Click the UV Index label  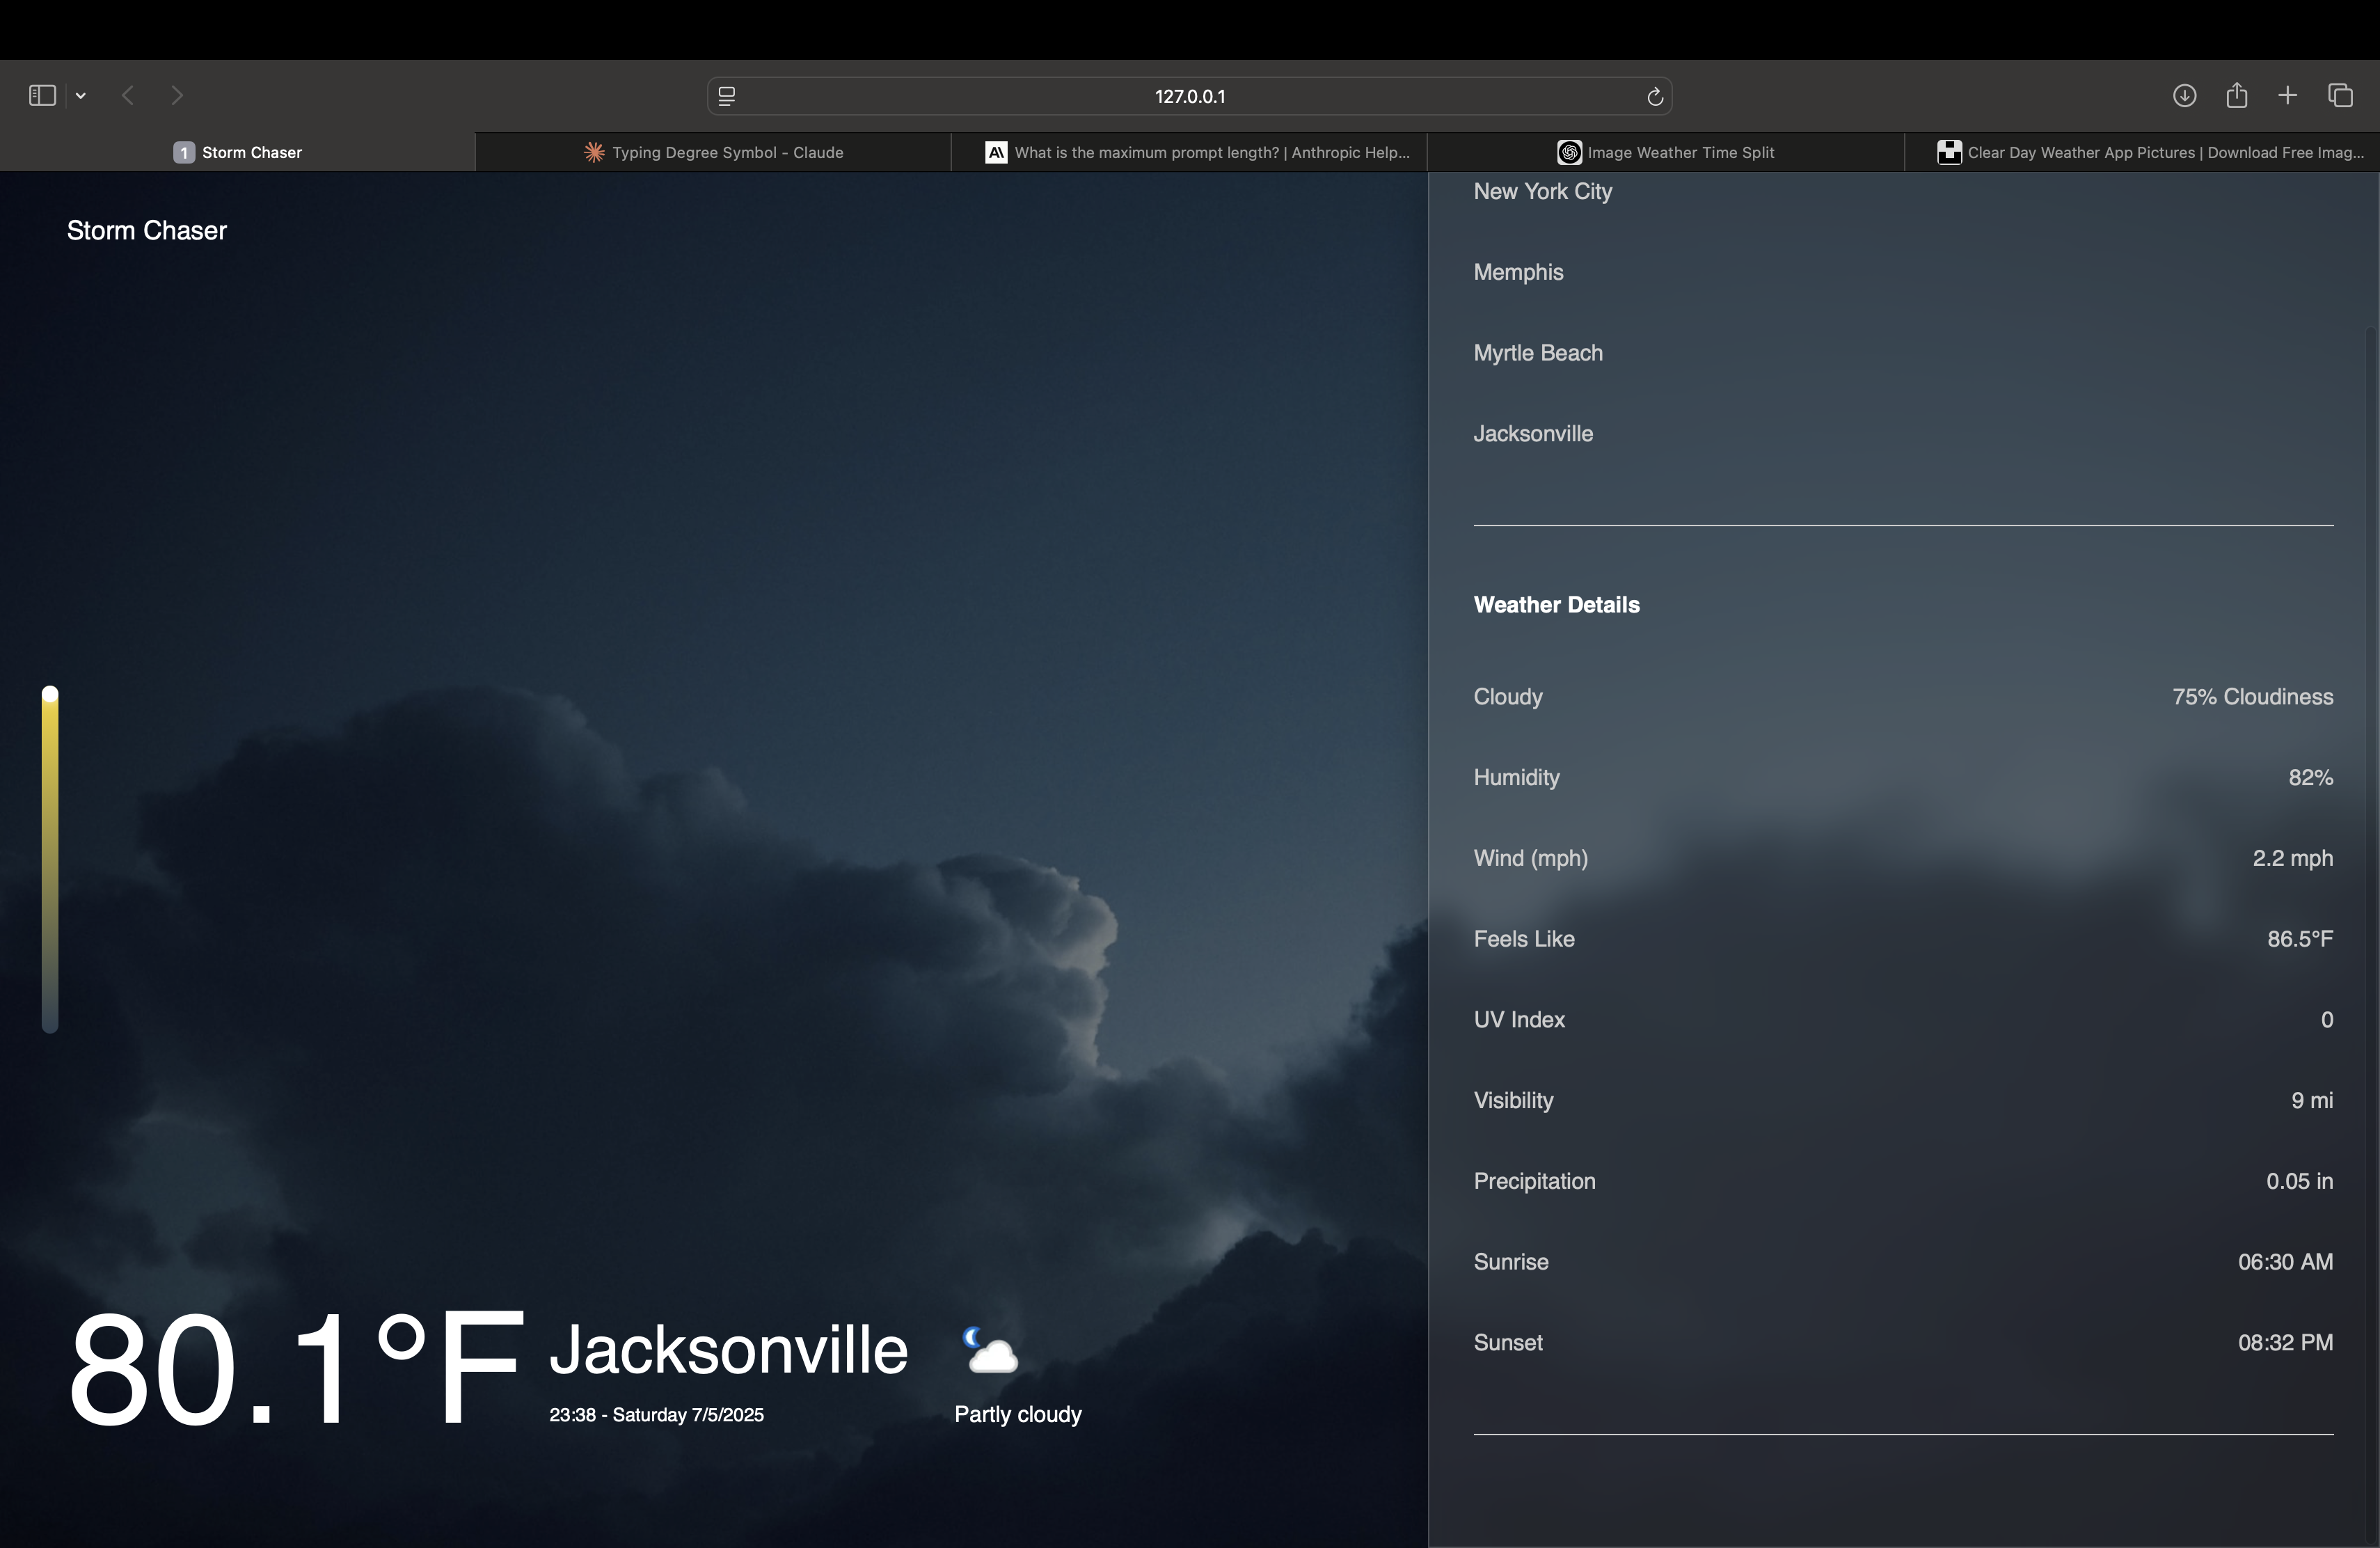[x=1519, y=1019]
